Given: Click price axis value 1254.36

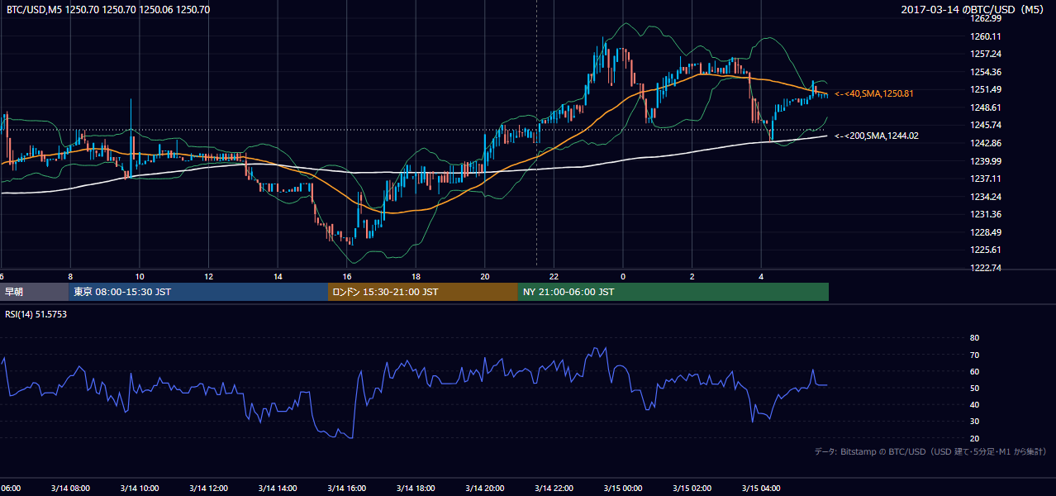Looking at the screenshot, I should (x=986, y=72).
